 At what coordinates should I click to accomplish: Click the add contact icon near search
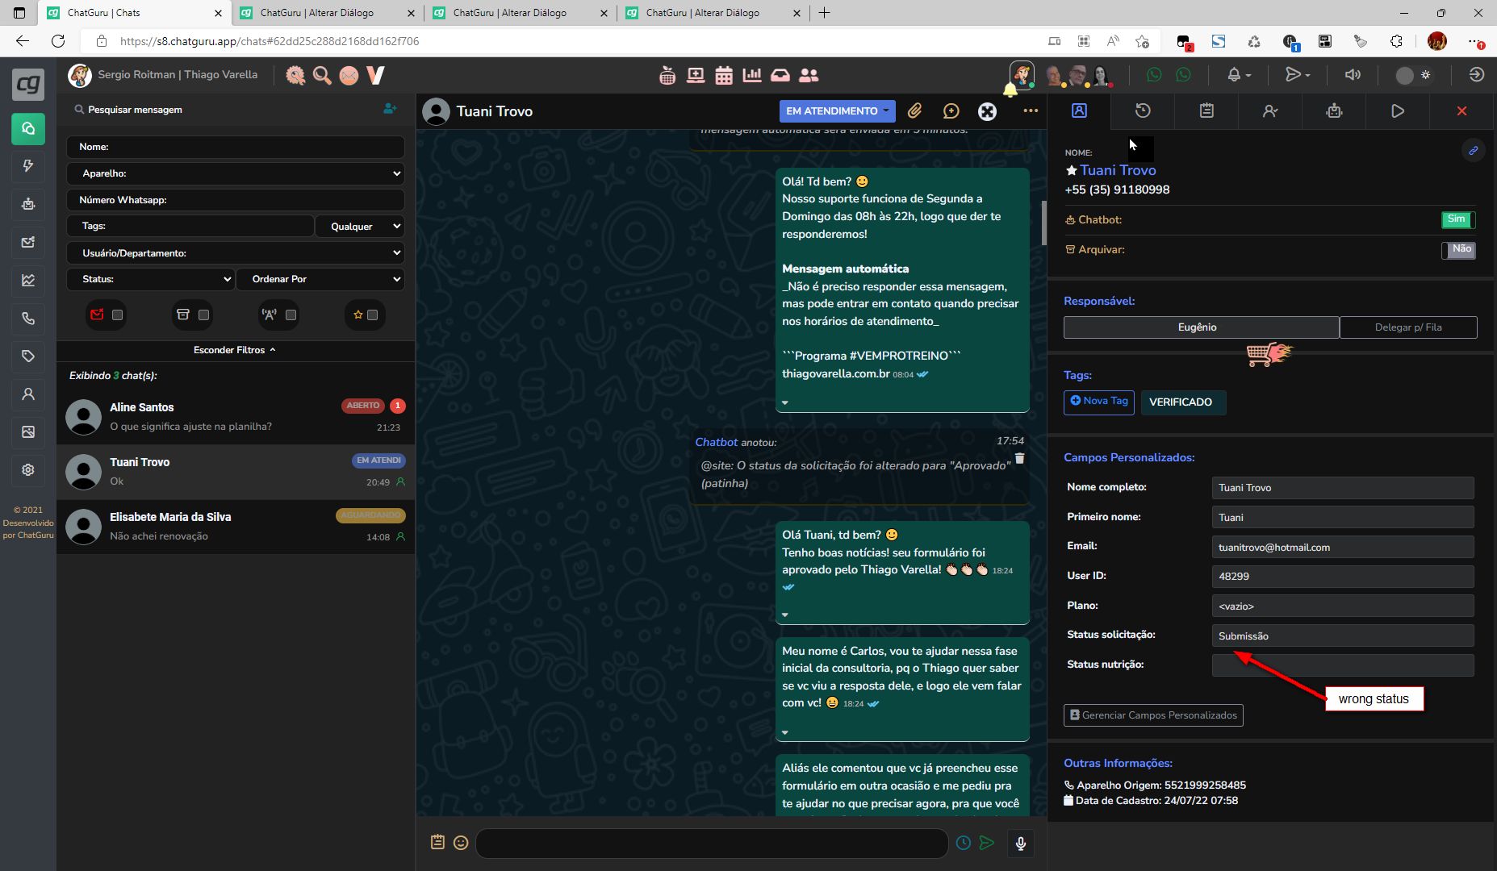coord(390,109)
